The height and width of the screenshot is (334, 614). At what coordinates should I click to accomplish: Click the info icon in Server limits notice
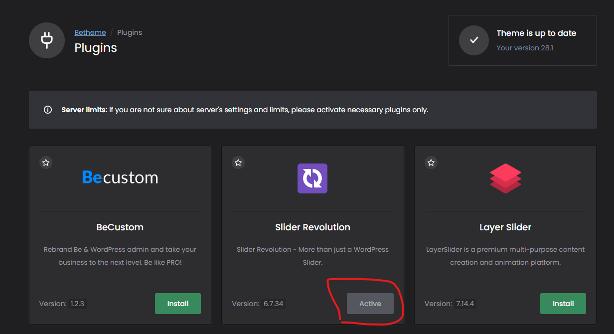click(x=48, y=110)
